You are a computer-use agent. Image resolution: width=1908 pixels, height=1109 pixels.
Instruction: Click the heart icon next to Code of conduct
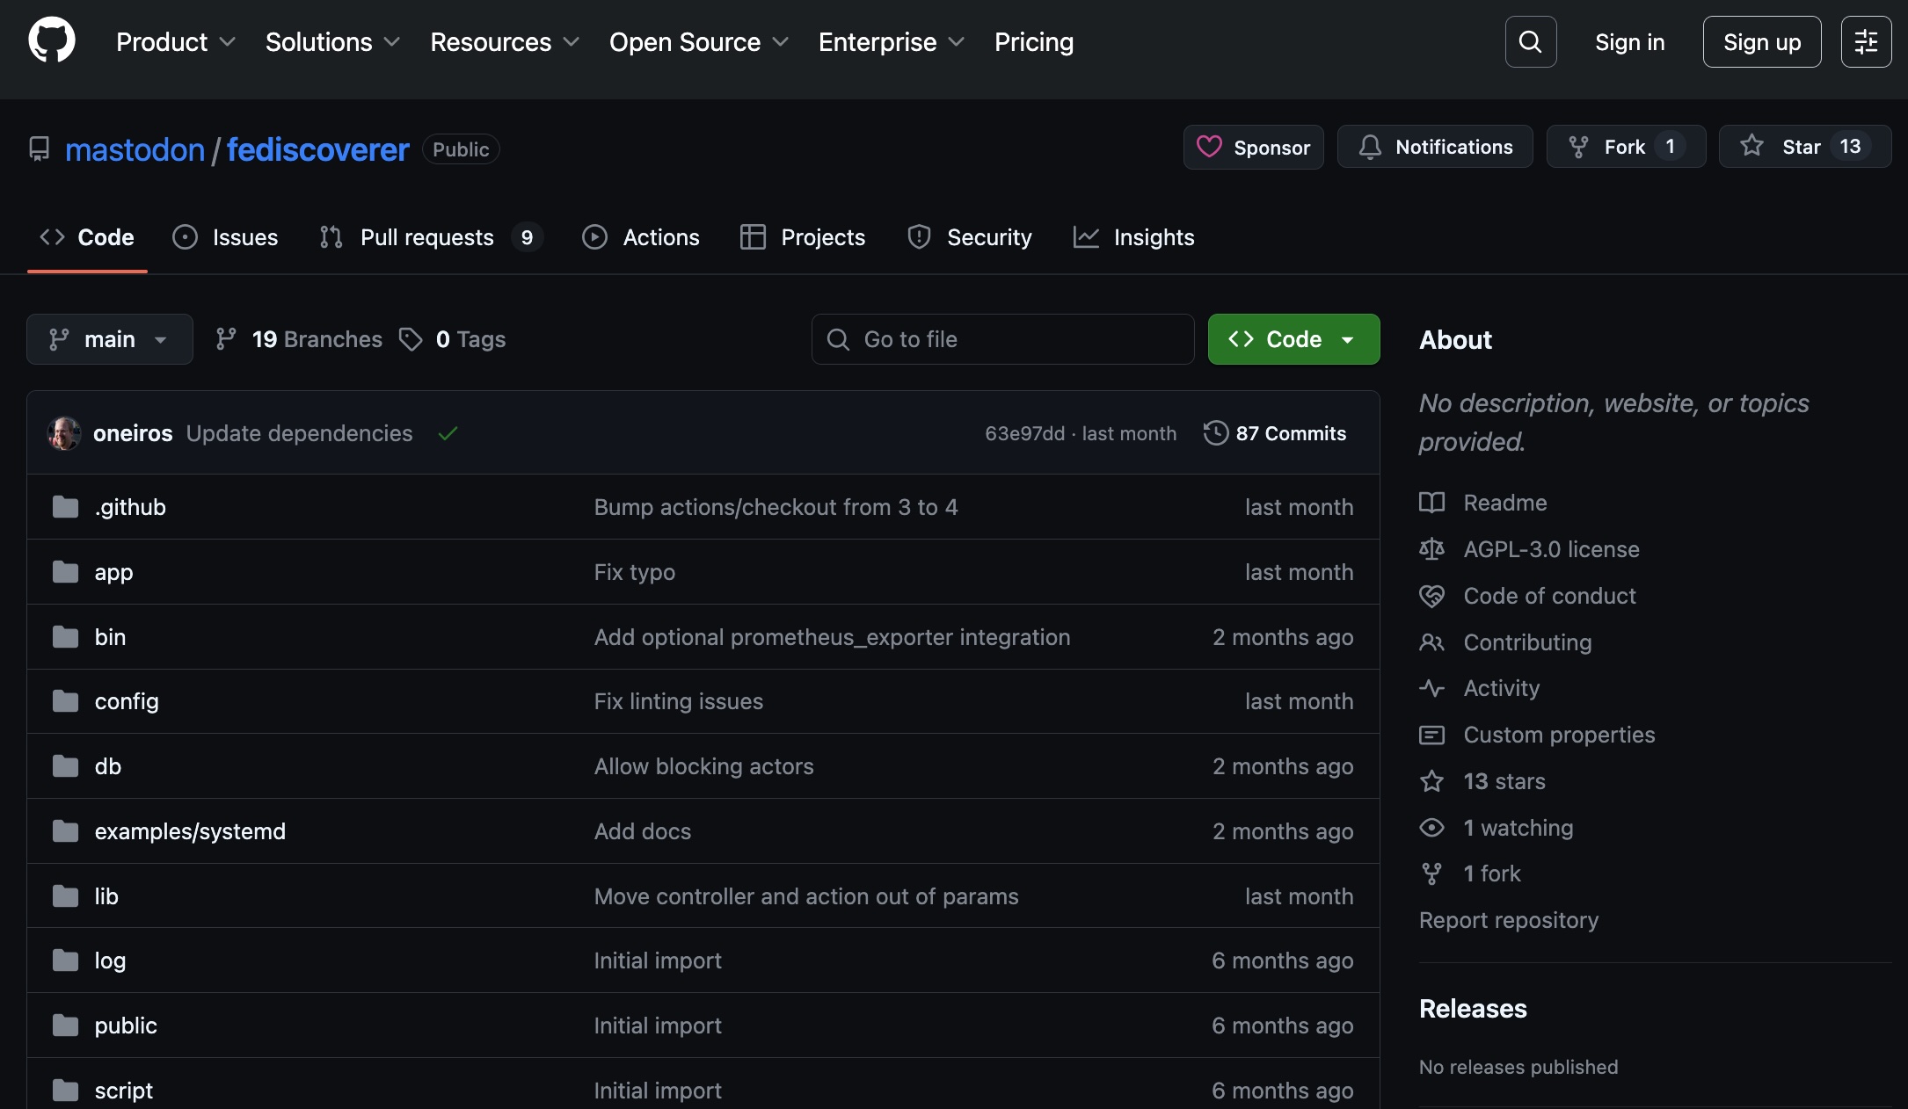(x=1431, y=596)
